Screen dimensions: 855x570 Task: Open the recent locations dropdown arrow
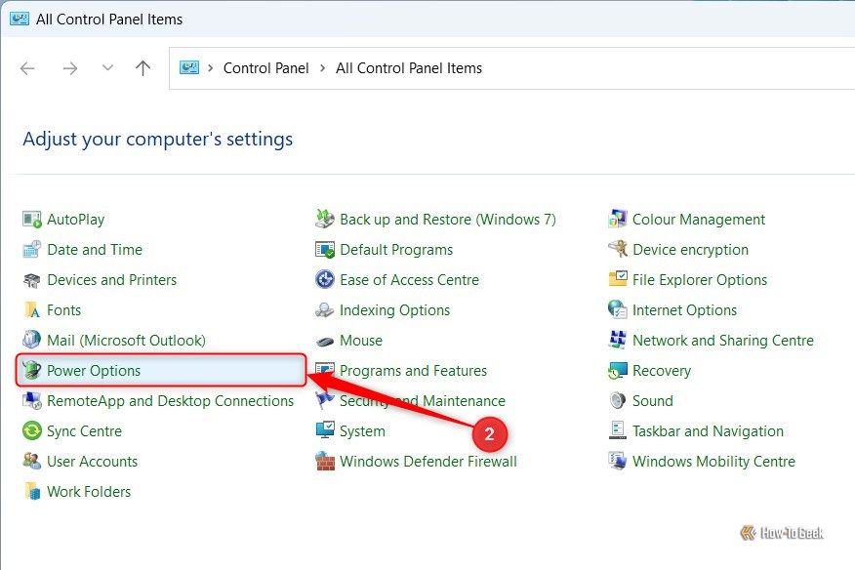pyautogui.click(x=107, y=68)
